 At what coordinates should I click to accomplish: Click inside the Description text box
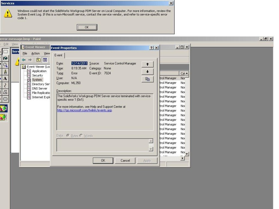click(105, 112)
